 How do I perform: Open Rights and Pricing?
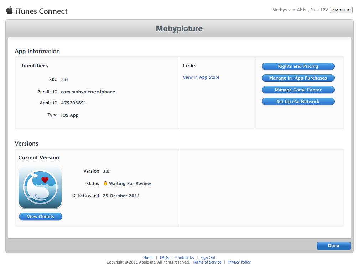click(x=298, y=66)
